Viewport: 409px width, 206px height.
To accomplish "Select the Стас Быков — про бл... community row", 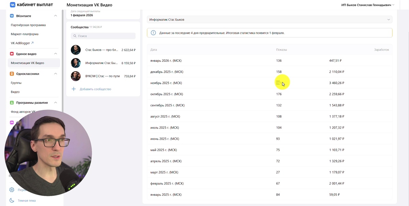I will [x=103, y=50].
